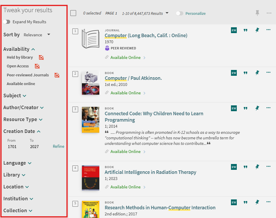Open the results-per-page dropdown arrow
This screenshot has height=218, width=276.
point(167,13)
